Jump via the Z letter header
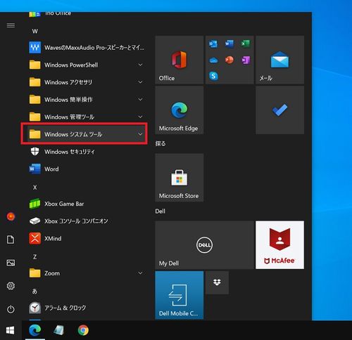 35,257
